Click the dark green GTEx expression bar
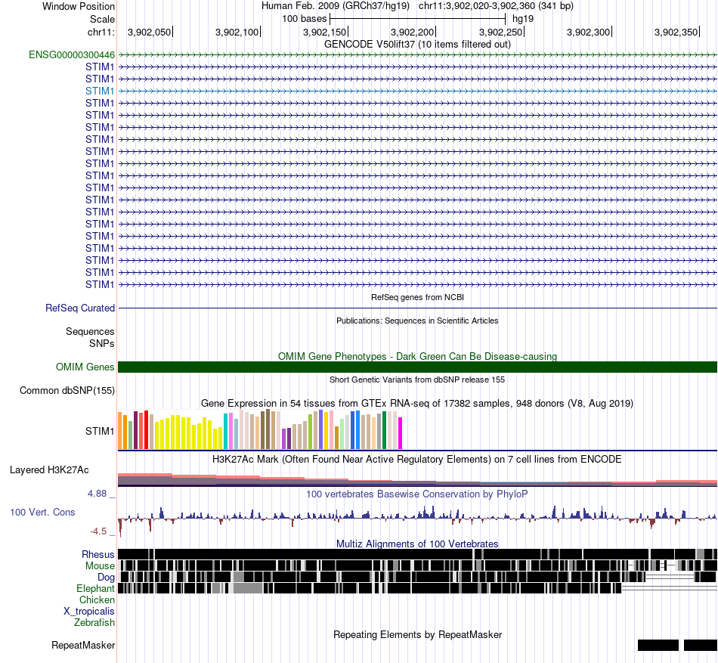 pyautogui.click(x=385, y=430)
